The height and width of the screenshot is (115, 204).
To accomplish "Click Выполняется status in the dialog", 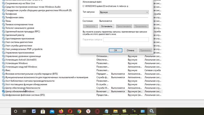I will [106, 21].
